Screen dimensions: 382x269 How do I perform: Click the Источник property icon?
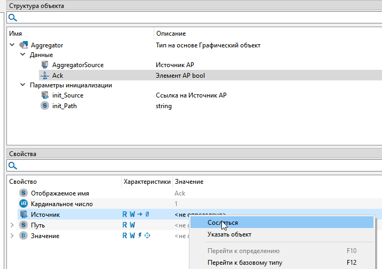[x=23, y=215]
